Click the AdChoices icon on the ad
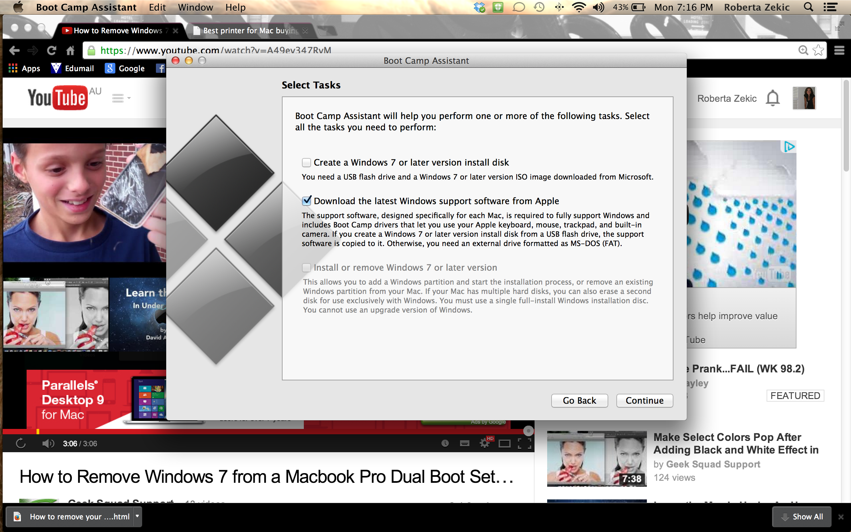Viewport: 851px width, 532px height. click(x=790, y=146)
